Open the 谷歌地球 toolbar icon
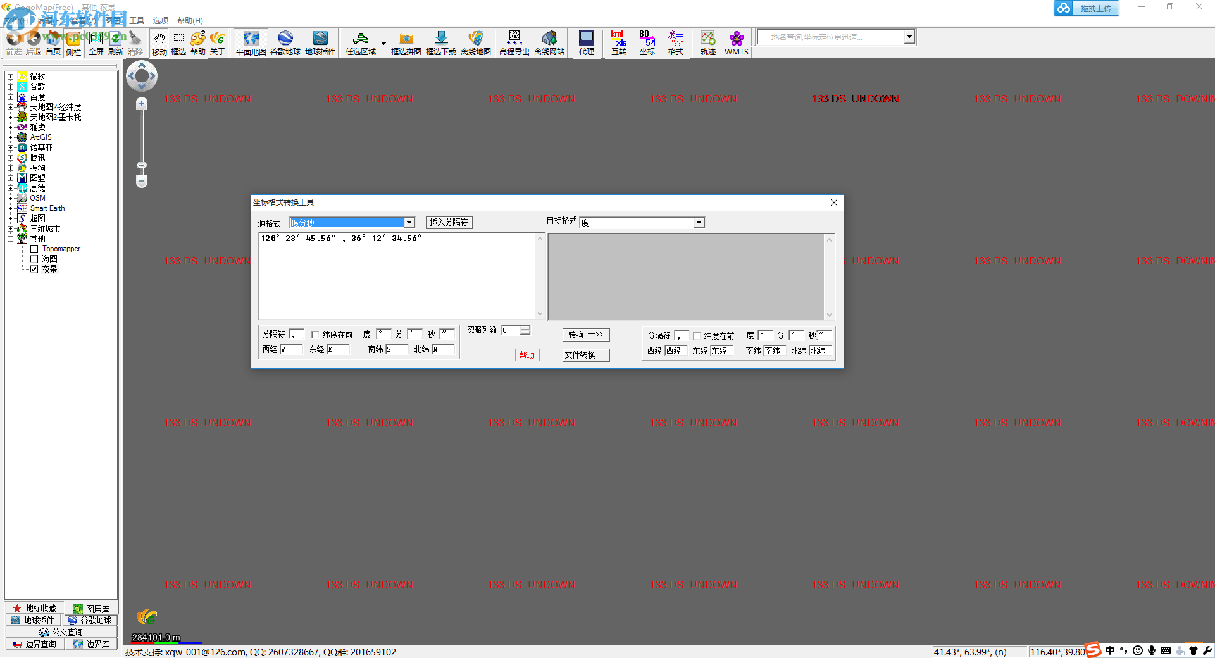 285,44
